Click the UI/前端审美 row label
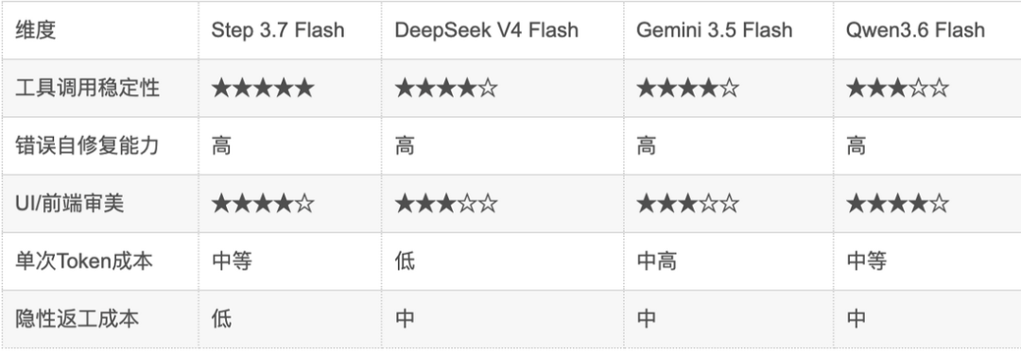The width and height of the screenshot is (1021, 351). coord(70,204)
